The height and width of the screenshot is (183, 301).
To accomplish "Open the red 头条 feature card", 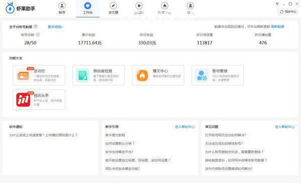I will [x=39, y=99].
